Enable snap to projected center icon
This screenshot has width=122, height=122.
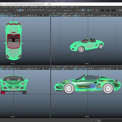(38, 10)
